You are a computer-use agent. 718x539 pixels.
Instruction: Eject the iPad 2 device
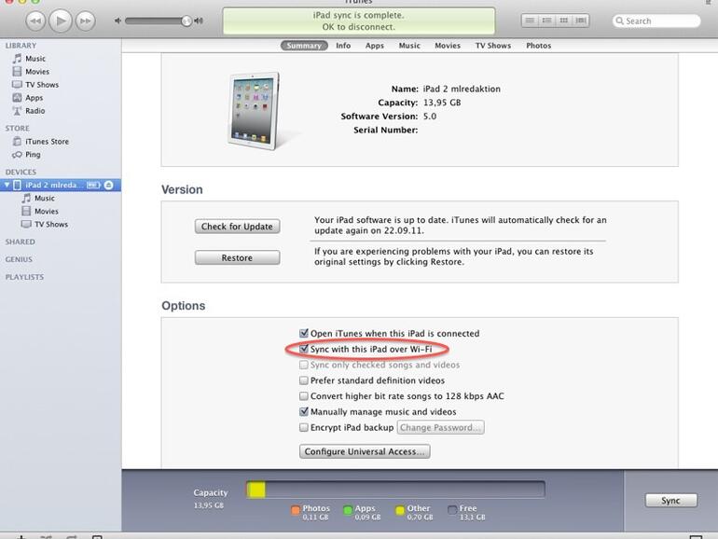pos(108,185)
